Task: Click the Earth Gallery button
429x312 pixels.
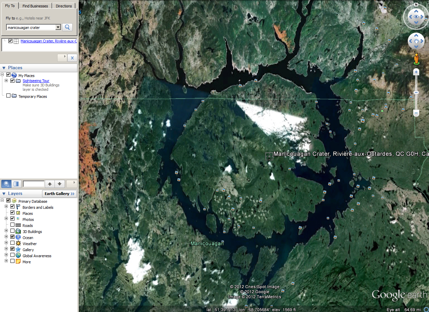Action: 59,194
